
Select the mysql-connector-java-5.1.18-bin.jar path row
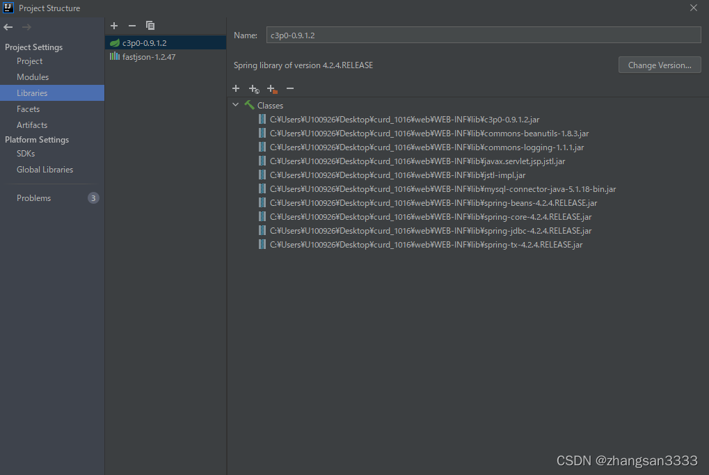443,189
